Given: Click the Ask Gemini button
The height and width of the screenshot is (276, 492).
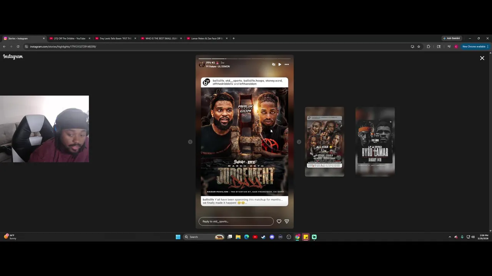Looking at the screenshot, I should coord(451,38).
